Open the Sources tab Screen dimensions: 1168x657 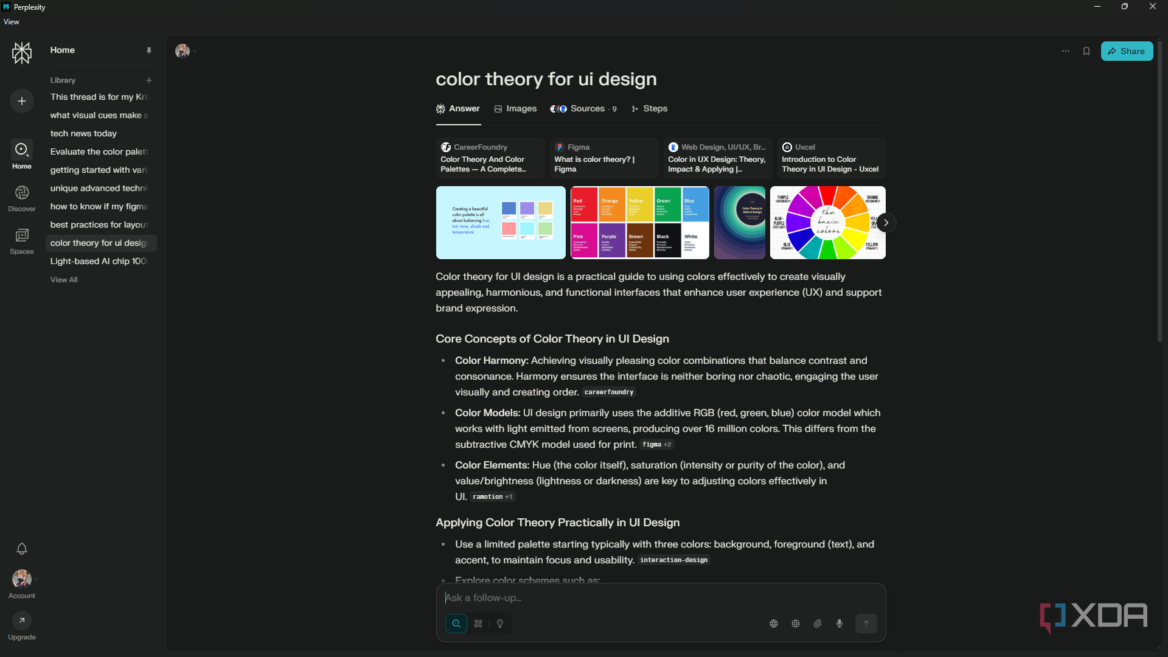point(583,109)
